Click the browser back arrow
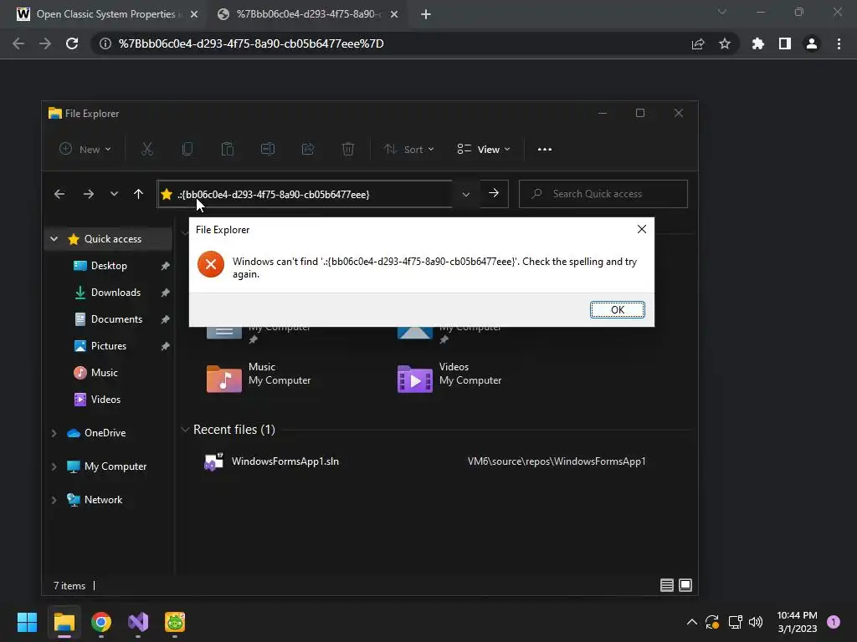This screenshot has width=857, height=642. [x=18, y=43]
